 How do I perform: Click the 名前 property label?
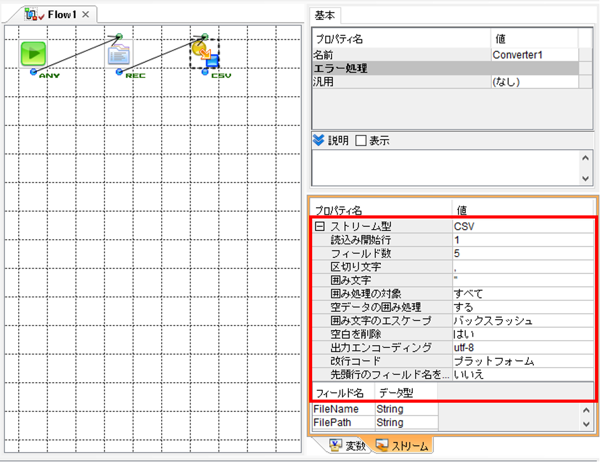(x=323, y=55)
